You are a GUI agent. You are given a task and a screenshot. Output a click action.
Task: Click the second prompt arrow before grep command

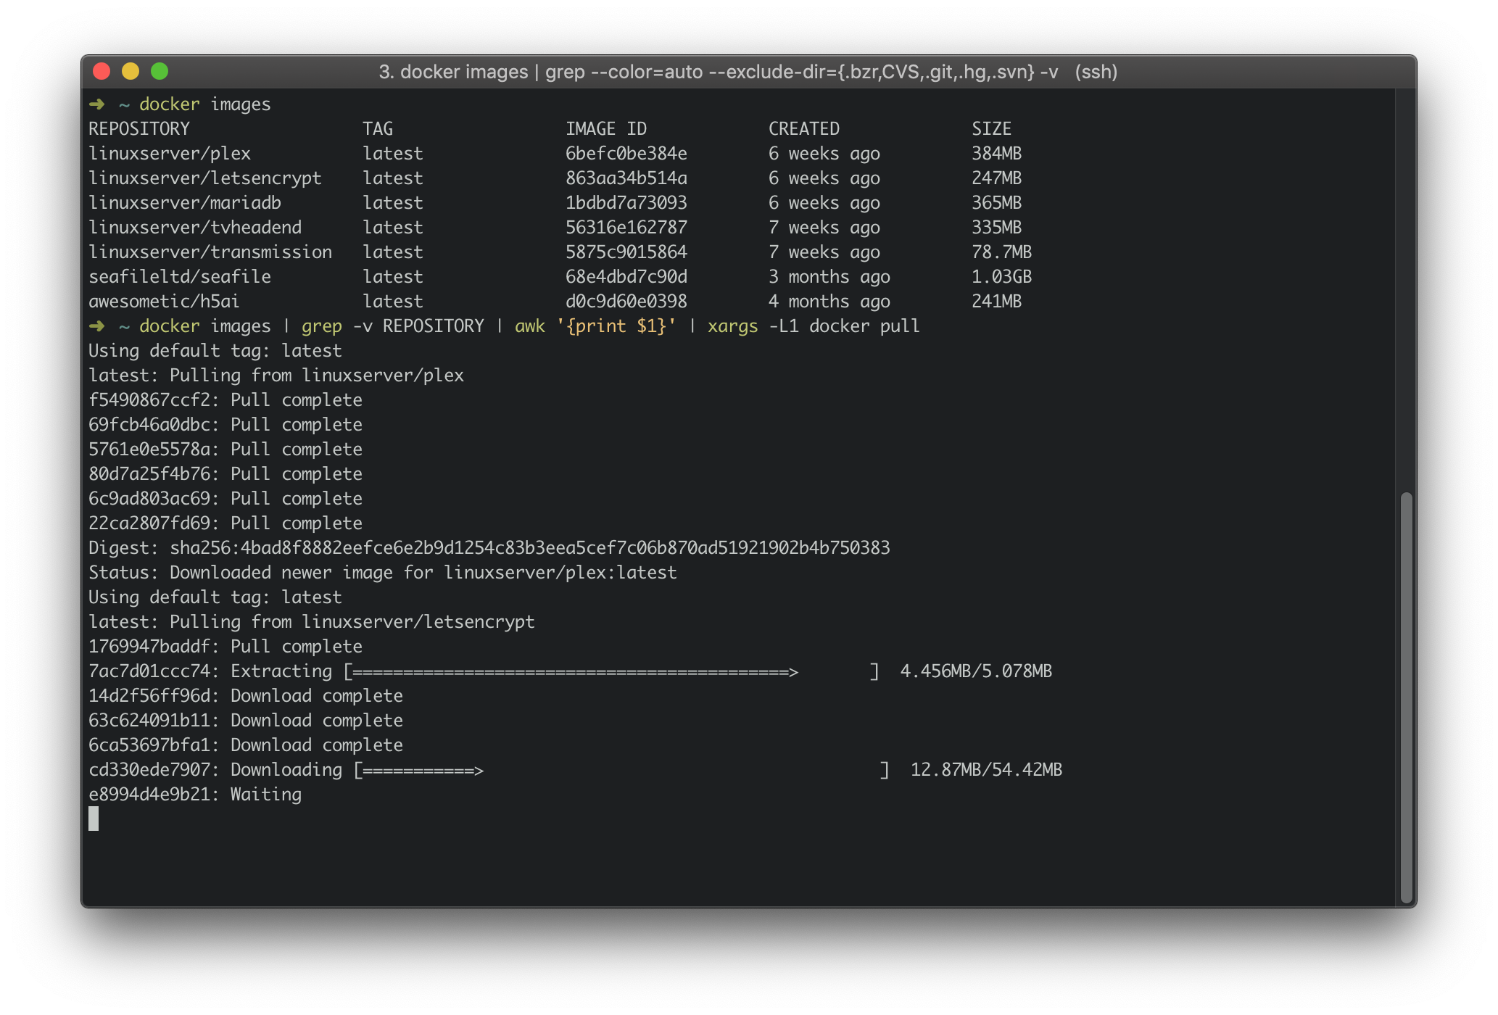tap(96, 326)
